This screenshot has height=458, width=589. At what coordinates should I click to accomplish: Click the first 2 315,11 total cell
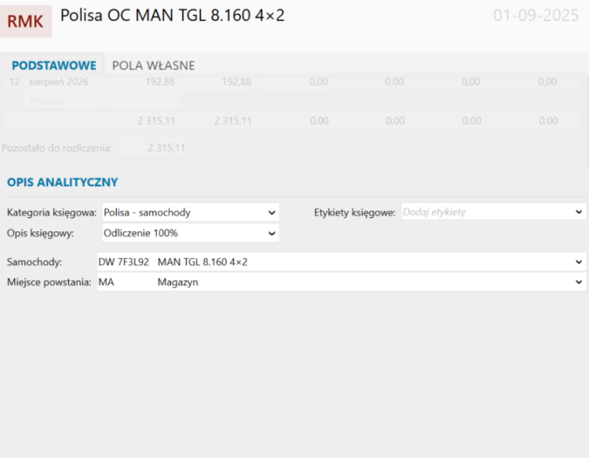click(156, 121)
